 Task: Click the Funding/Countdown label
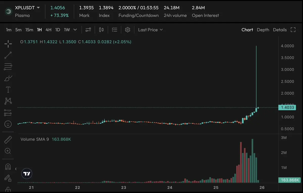tap(138, 15)
